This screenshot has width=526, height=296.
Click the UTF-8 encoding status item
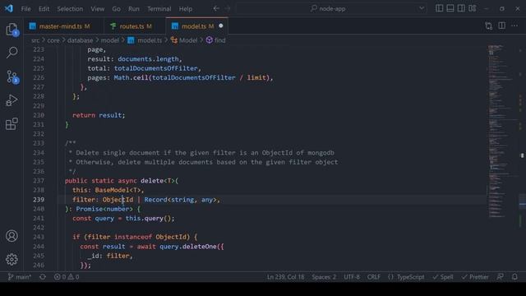pyautogui.click(x=352, y=277)
